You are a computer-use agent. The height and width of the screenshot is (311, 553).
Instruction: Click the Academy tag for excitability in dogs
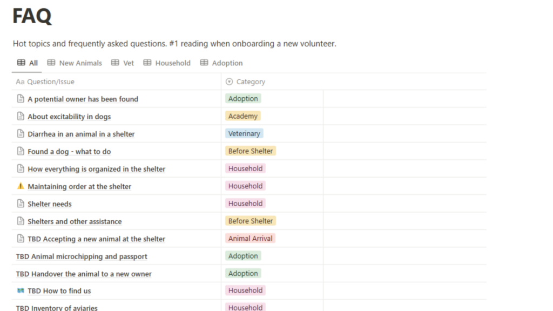point(242,116)
